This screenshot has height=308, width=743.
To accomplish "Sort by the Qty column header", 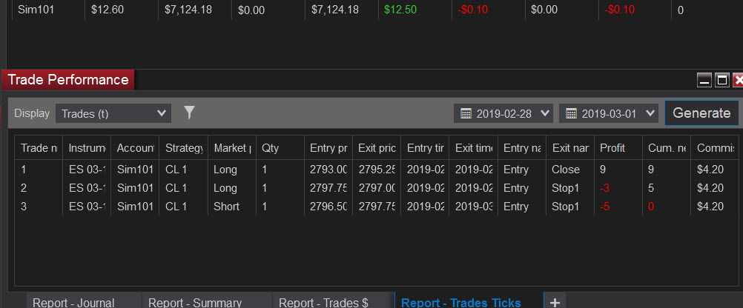I will coord(280,148).
